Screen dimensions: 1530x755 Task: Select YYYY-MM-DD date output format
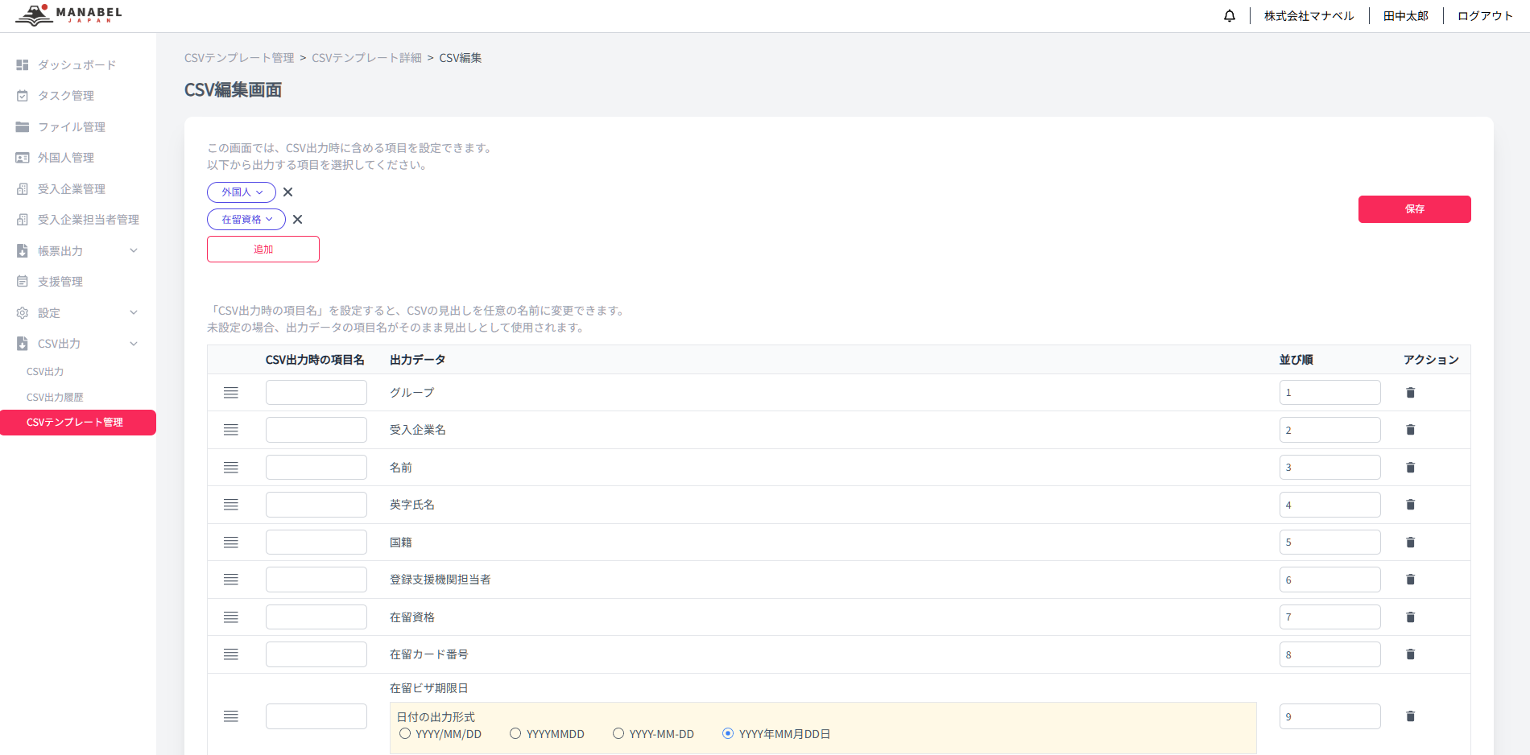[x=618, y=733]
